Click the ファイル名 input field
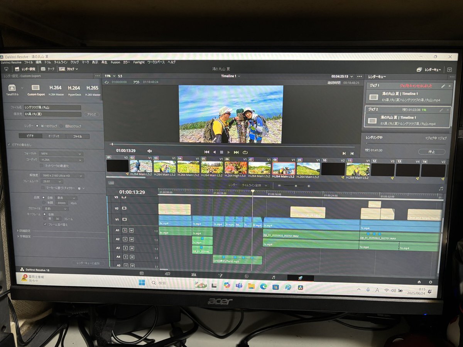Viewport: 463px width, 347px height. pyautogui.click(x=52, y=108)
